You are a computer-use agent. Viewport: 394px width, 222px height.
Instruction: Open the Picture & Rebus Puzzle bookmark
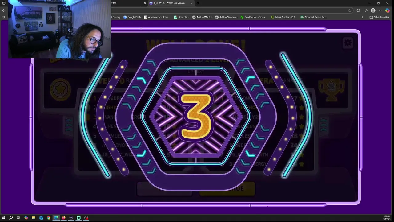pos(314,17)
